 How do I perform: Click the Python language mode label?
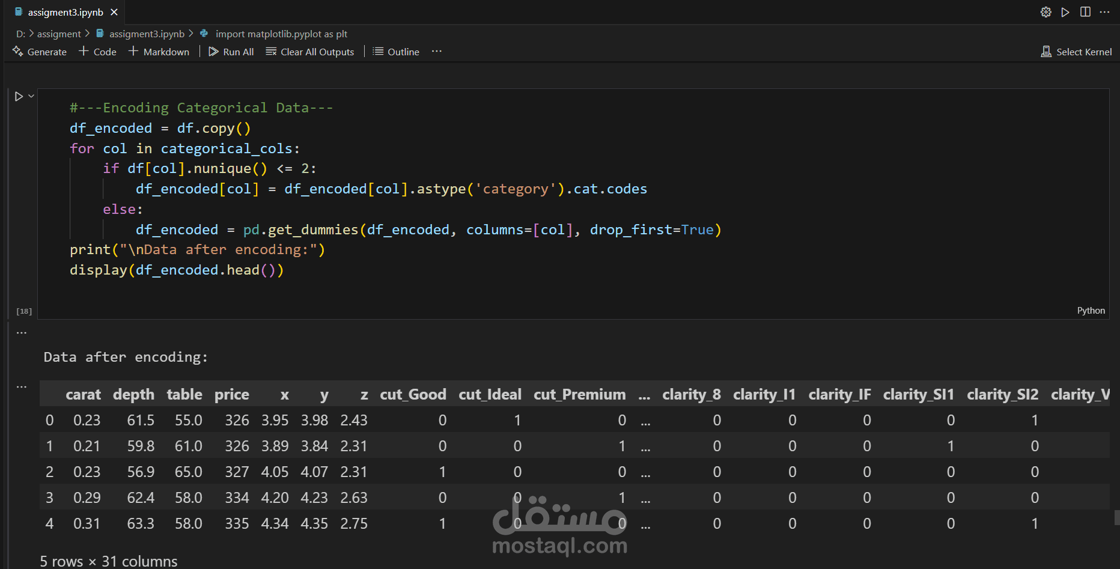[1091, 311]
